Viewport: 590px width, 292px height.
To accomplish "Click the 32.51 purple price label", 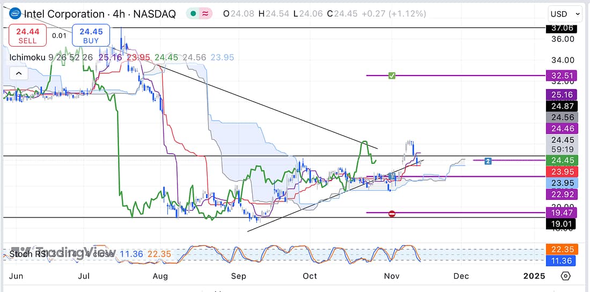I will point(560,76).
